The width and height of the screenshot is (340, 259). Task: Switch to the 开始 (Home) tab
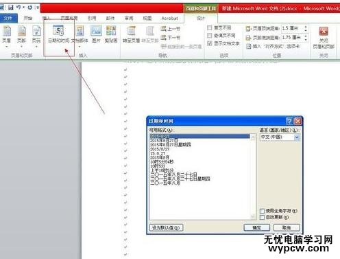click(x=28, y=18)
